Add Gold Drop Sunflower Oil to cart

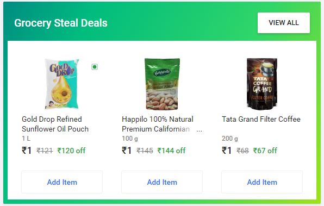62,182
